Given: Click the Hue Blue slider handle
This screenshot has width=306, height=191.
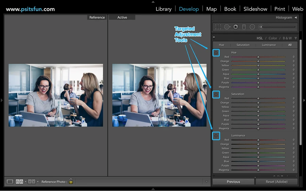Looking at the screenshot, I should coord(258,78).
